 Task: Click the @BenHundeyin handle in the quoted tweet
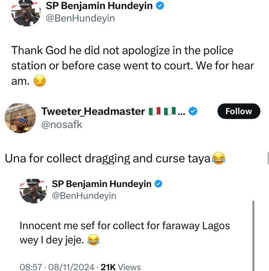point(84,196)
